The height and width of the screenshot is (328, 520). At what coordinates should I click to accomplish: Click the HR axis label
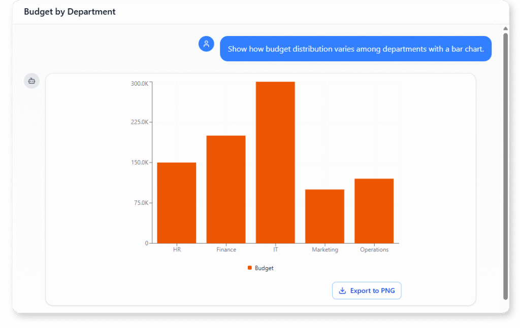coord(177,249)
